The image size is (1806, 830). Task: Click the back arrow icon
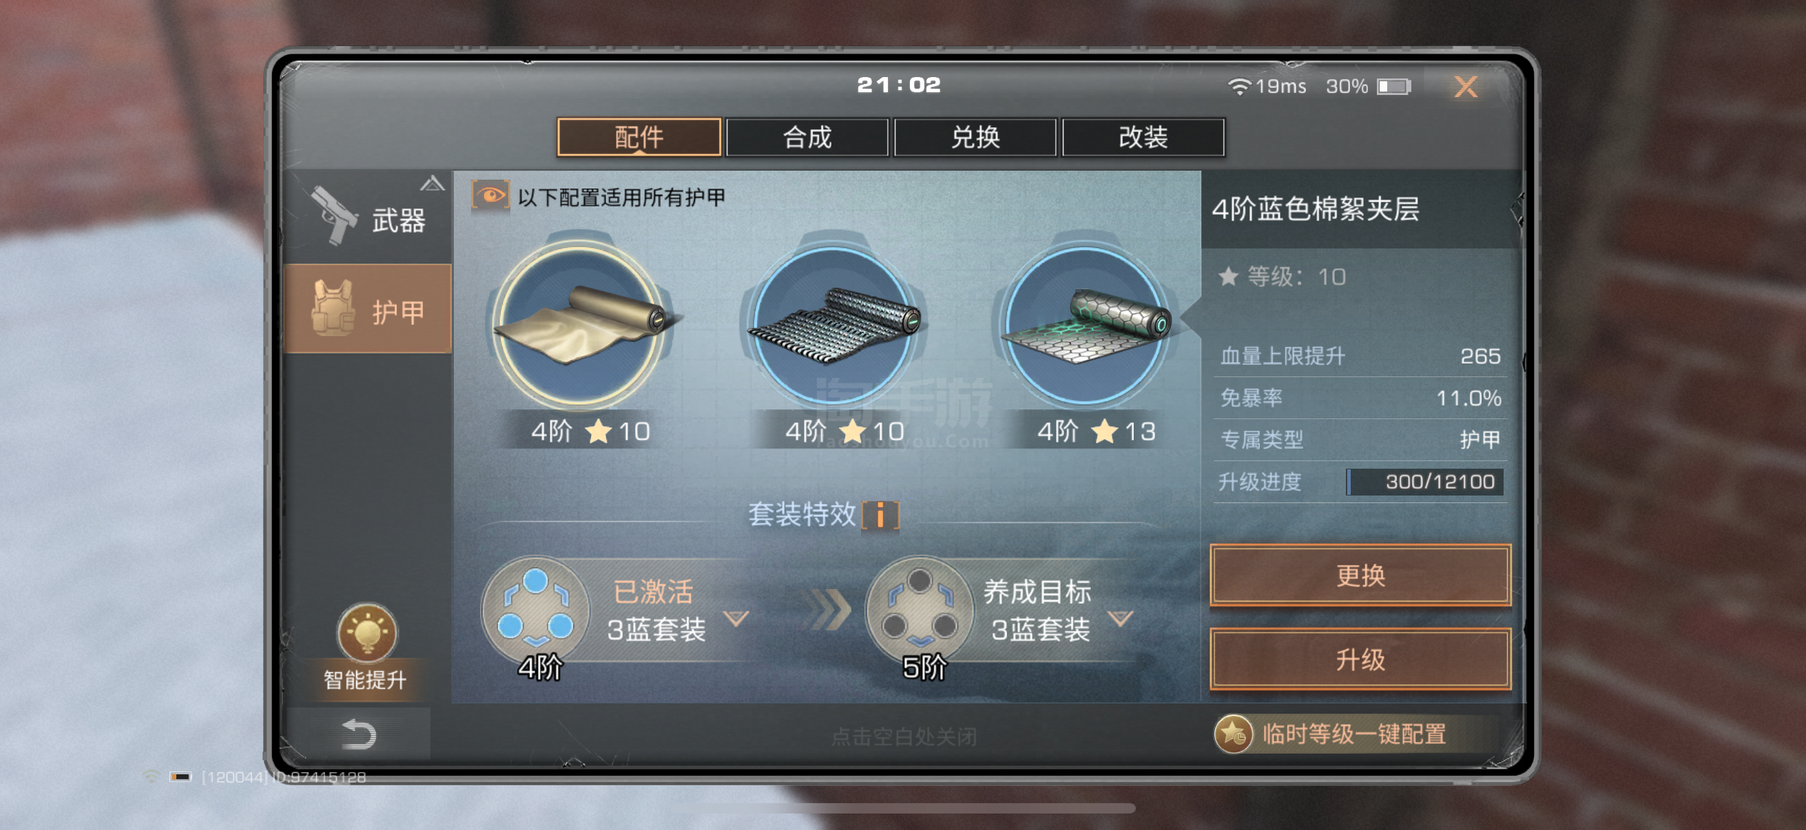tap(359, 734)
